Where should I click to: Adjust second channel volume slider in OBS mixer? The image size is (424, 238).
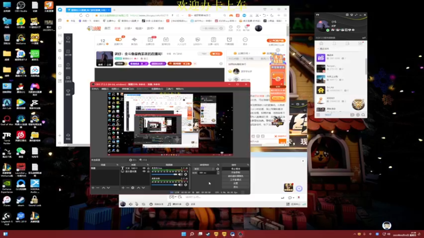(x=164, y=185)
